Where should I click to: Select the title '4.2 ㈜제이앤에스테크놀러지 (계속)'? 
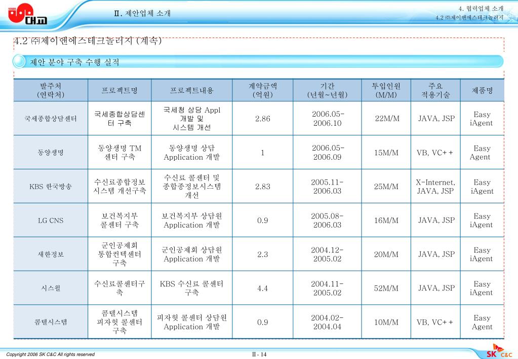[x=88, y=41]
